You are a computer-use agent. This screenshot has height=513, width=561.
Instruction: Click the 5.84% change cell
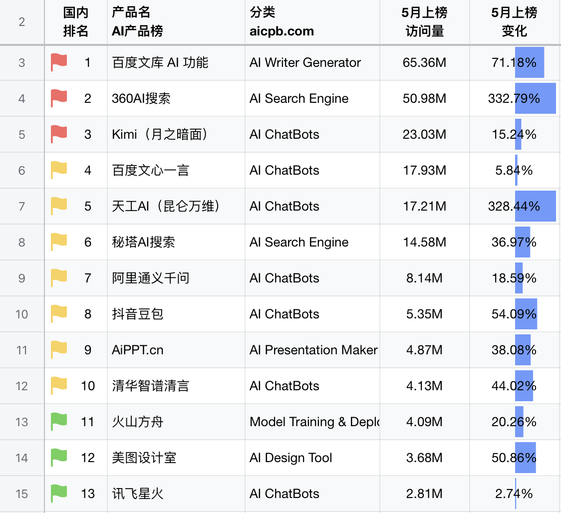coord(515,170)
